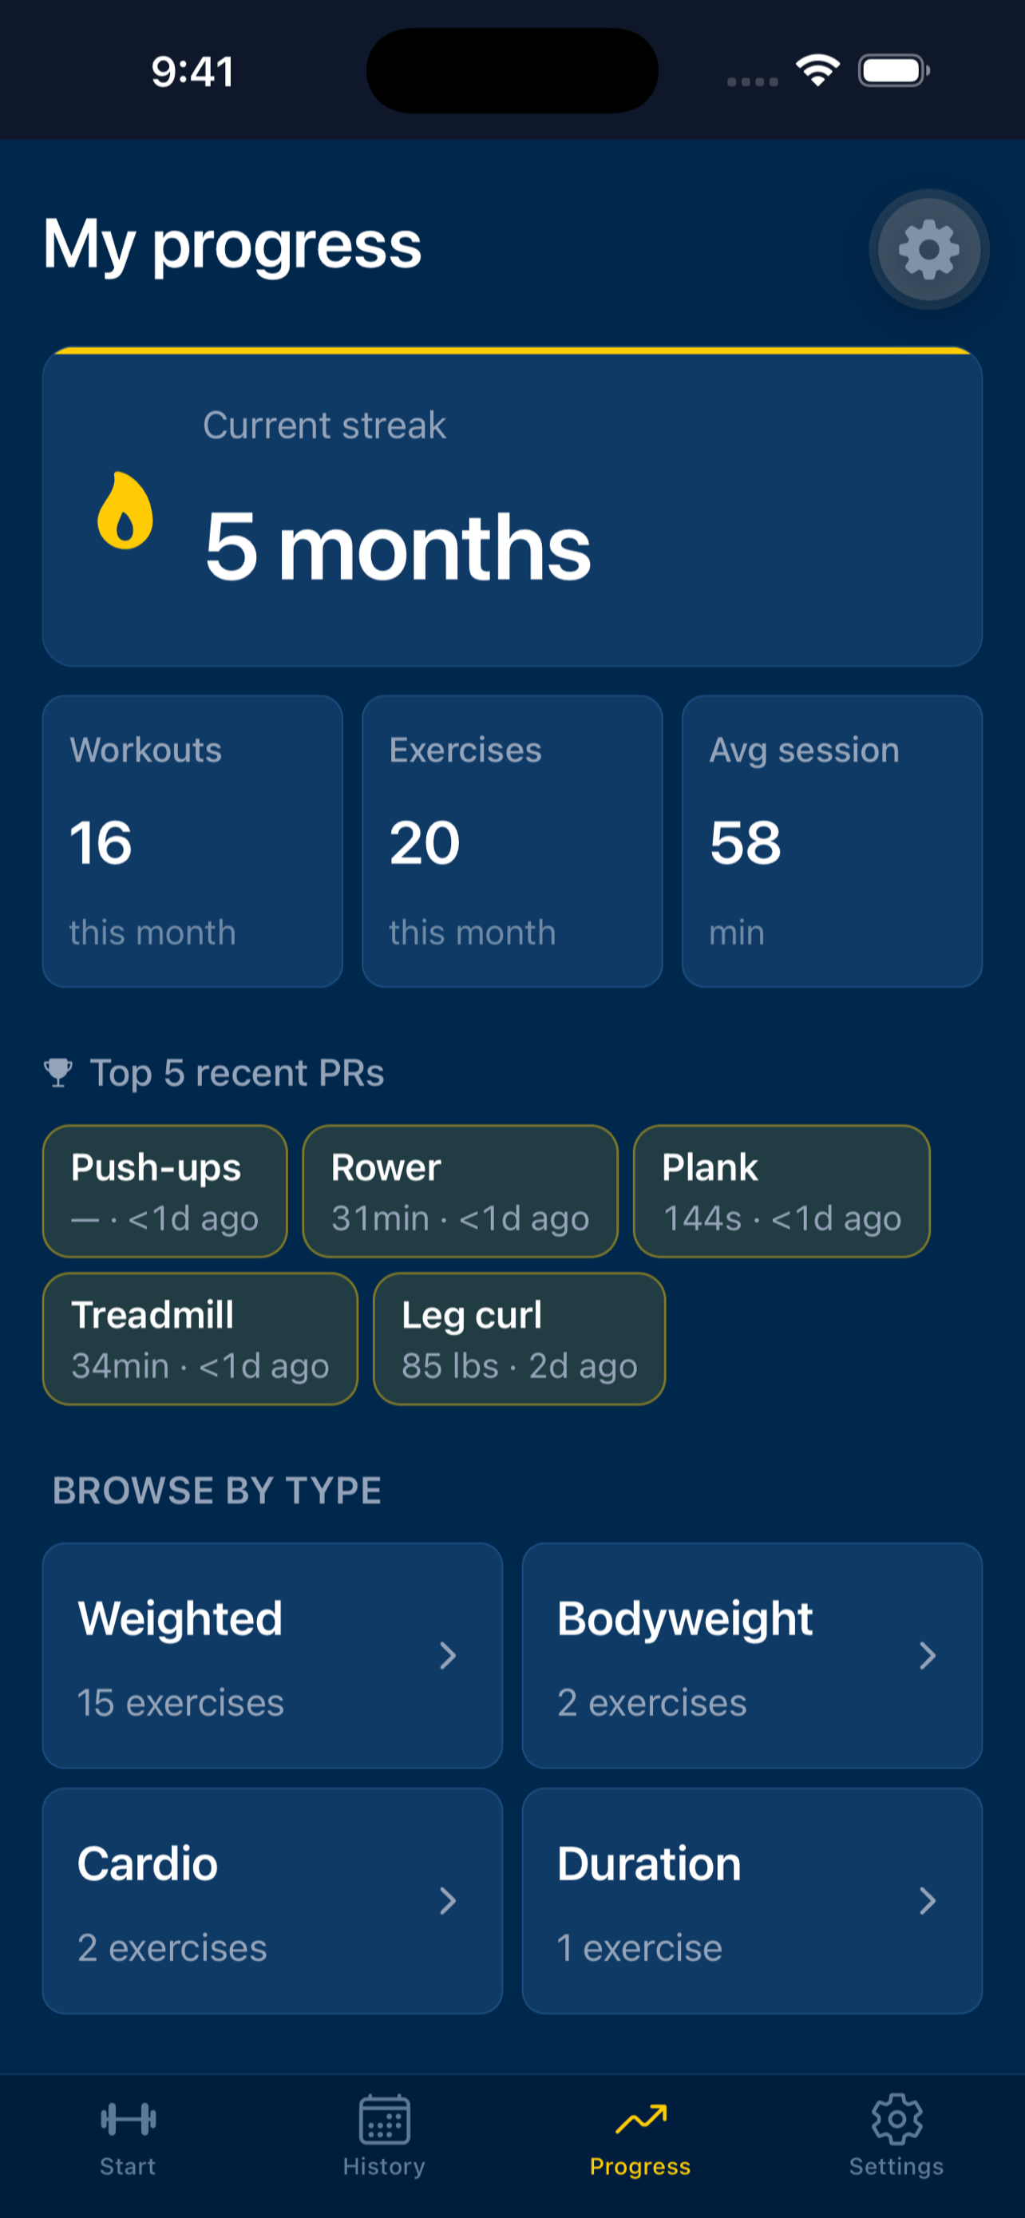The image size is (1025, 2218).
Task: Open the Current streak 5 months card
Action: pos(512,507)
